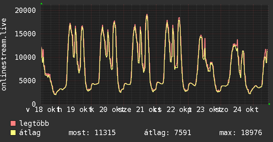Click the max: 18976 statistic

(241, 133)
